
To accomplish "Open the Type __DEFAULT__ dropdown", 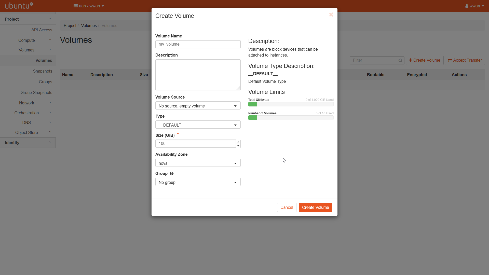I will [198, 125].
